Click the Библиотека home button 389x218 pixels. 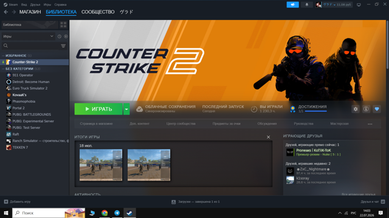click(30, 25)
